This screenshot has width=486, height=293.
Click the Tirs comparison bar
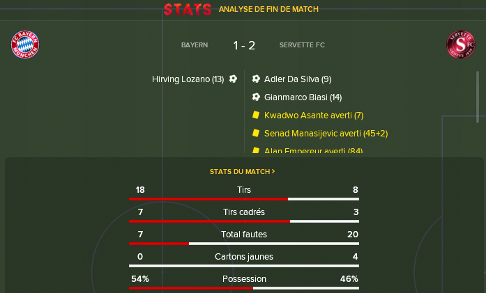244,199
